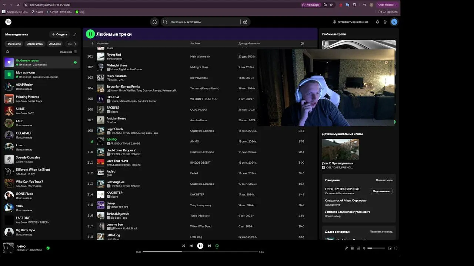Image resolution: width=474 pixels, height=266 pixels.
Task: Open Мои выпуски in the library
Action: (x=41, y=75)
